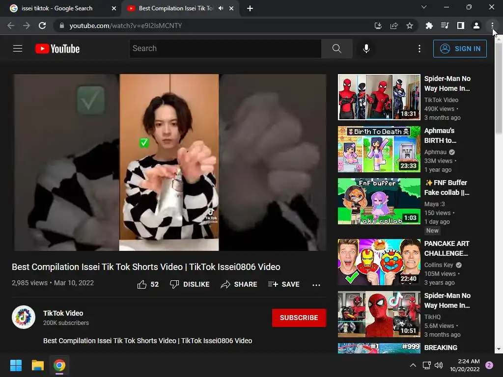The image size is (503, 377).
Task: Click inside the YouTube search field
Action: point(225,49)
